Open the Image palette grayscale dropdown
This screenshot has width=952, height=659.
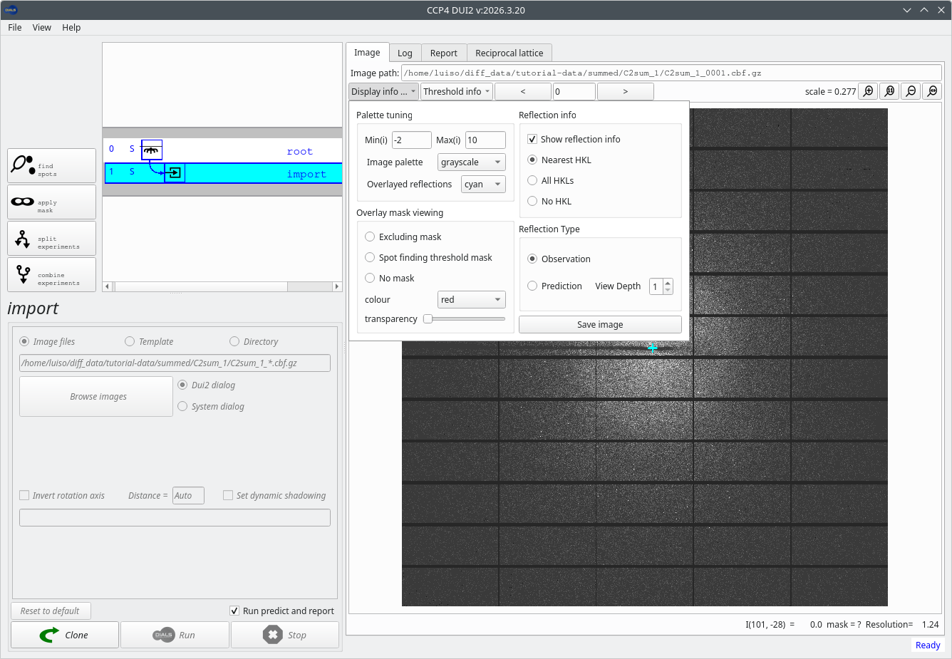(x=472, y=162)
